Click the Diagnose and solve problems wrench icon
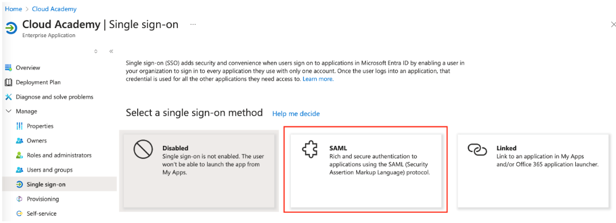This screenshot has width=616, height=223. pyautogui.click(x=8, y=97)
